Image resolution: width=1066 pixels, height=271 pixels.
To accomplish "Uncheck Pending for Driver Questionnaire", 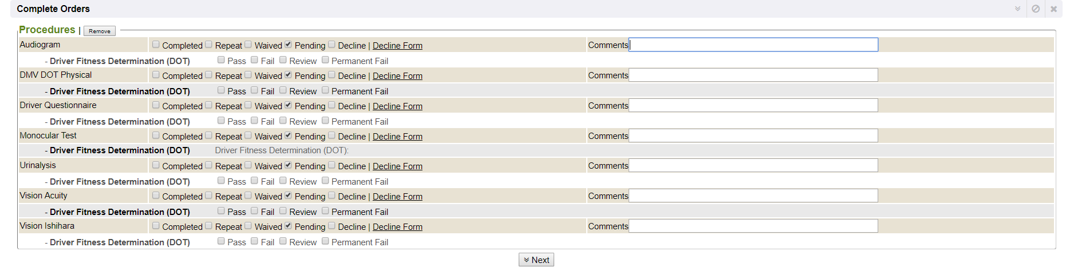I will 288,105.
